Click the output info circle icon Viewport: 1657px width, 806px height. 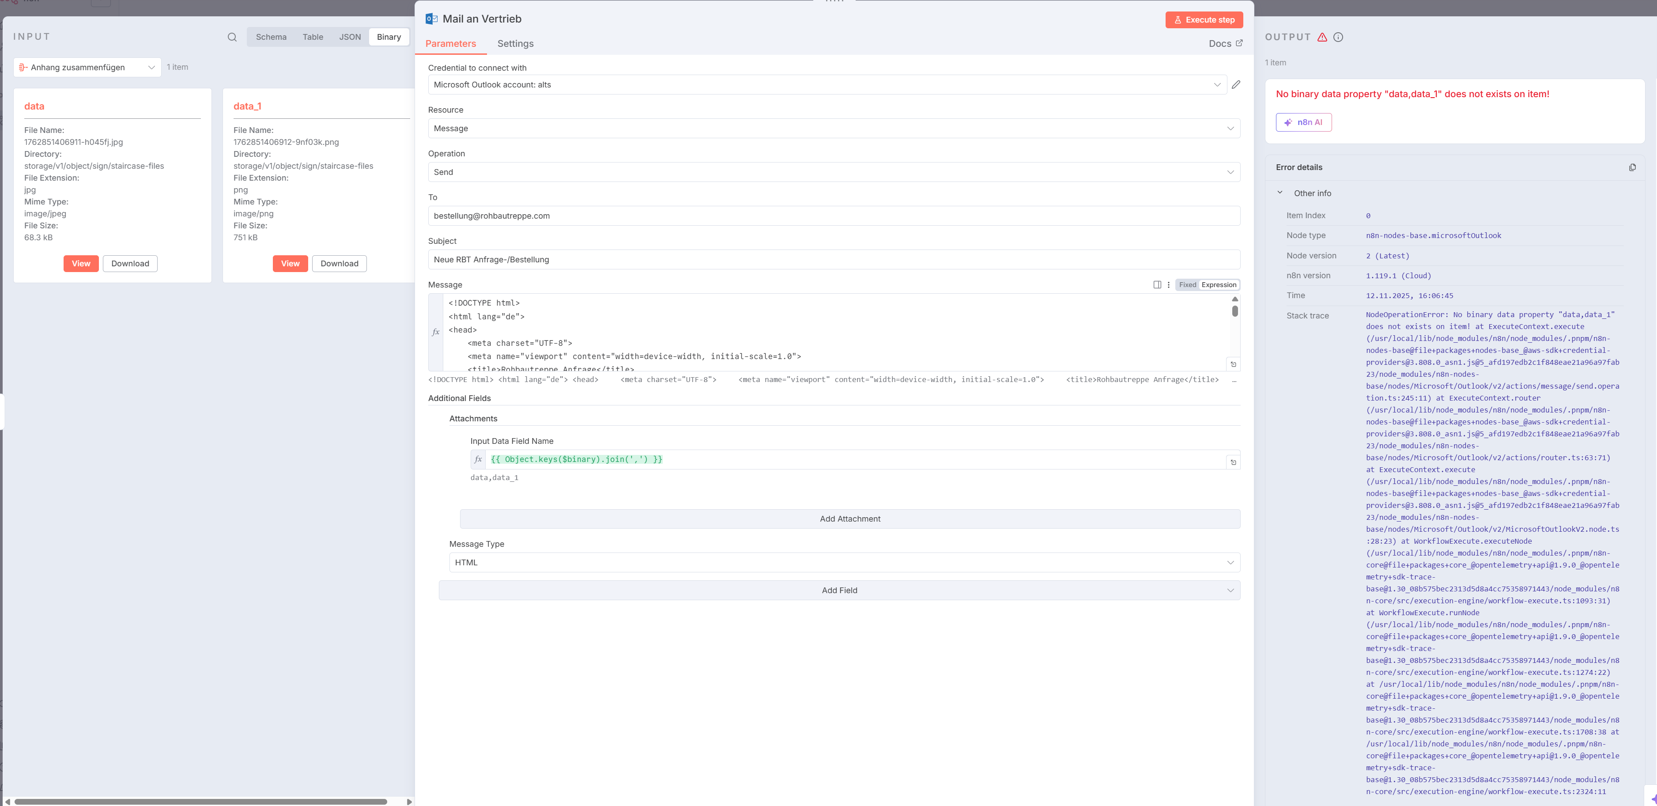pyautogui.click(x=1338, y=37)
